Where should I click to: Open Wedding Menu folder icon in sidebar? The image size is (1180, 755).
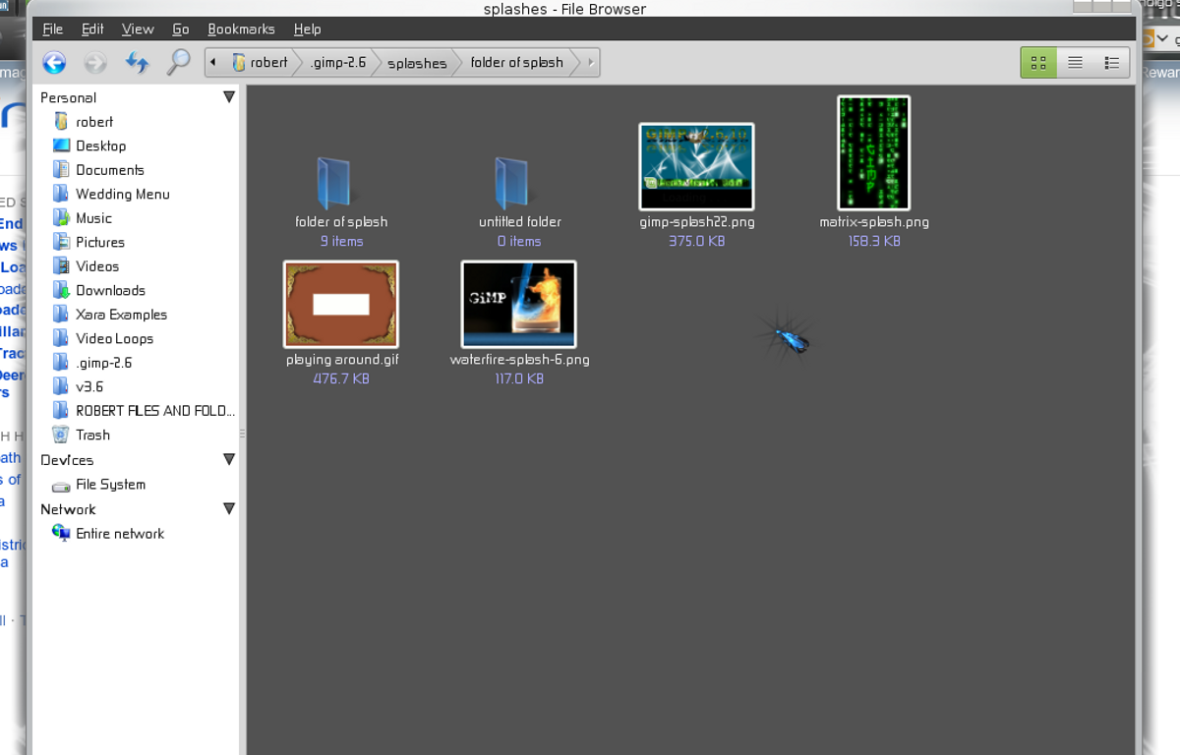(x=61, y=194)
